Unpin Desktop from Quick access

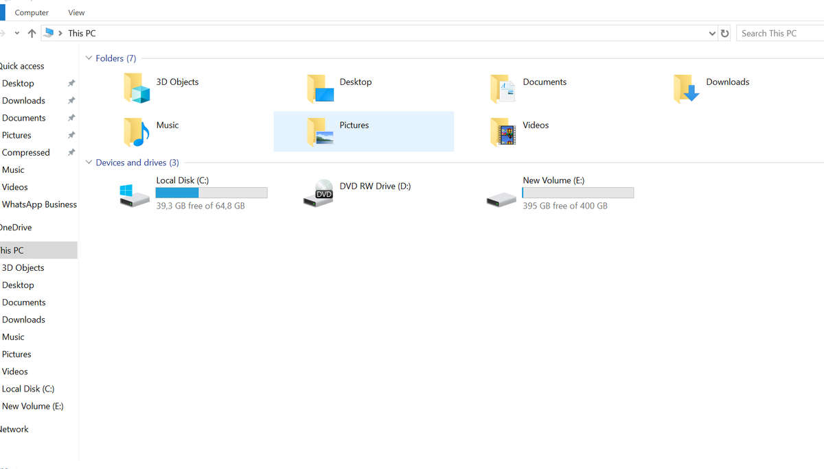(71, 83)
